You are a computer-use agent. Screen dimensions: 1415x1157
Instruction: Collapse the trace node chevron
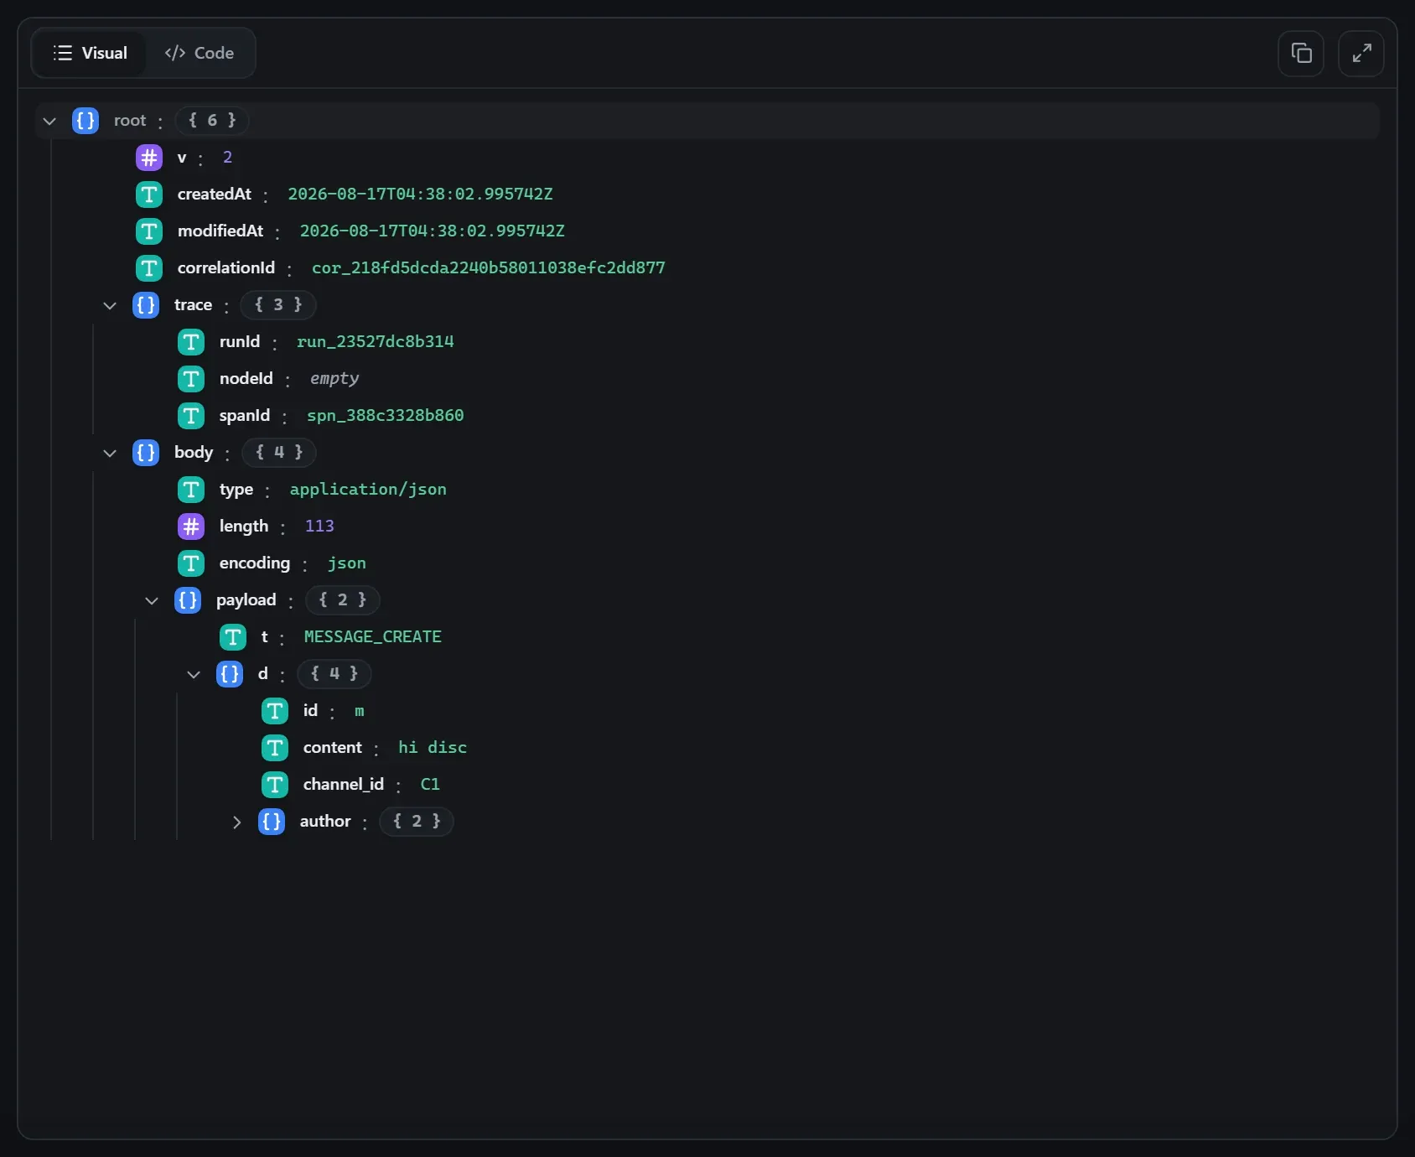click(x=110, y=305)
